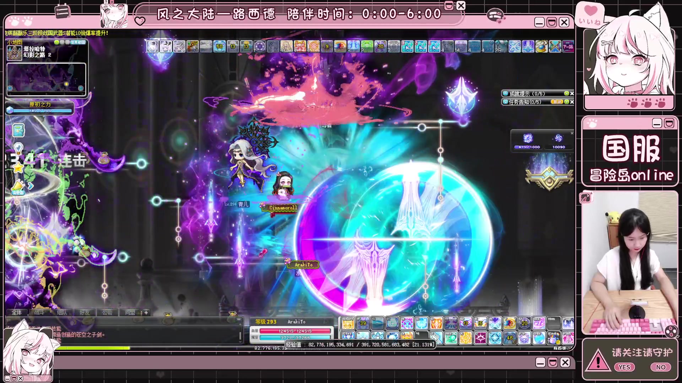Use the End hotkey pot item
The height and width of the screenshot is (383, 682).
coord(553,338)
